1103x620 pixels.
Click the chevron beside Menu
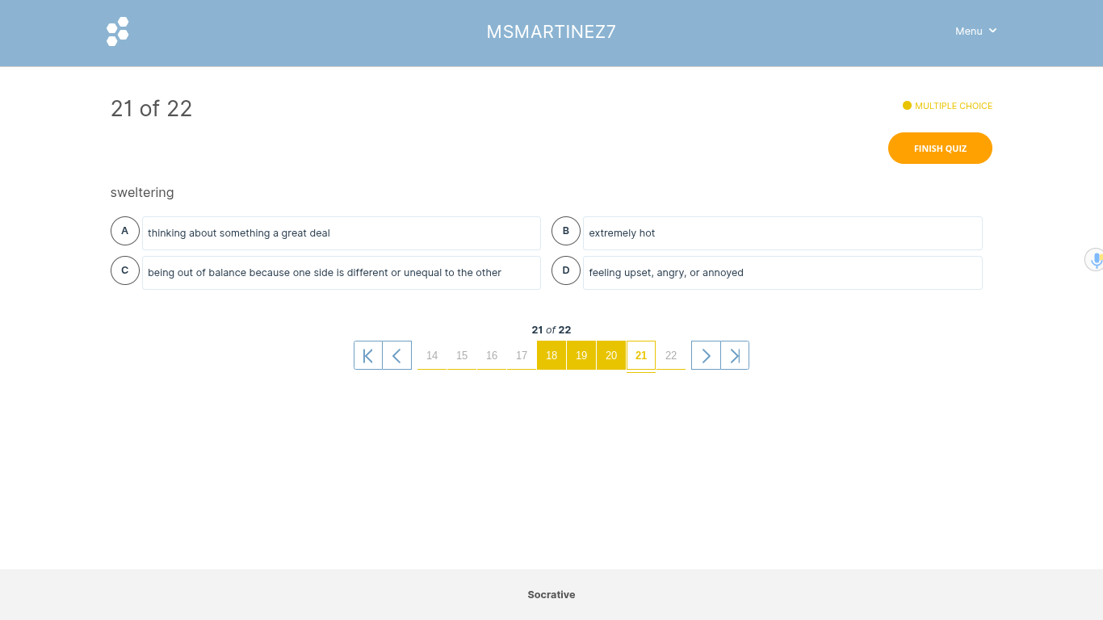click(x=992, y=31)
